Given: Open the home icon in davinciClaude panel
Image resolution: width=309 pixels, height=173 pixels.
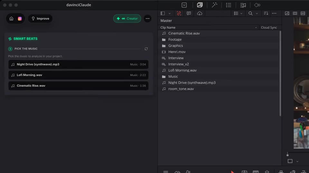Looking at the screenshot, I should (x=11, y=19).
